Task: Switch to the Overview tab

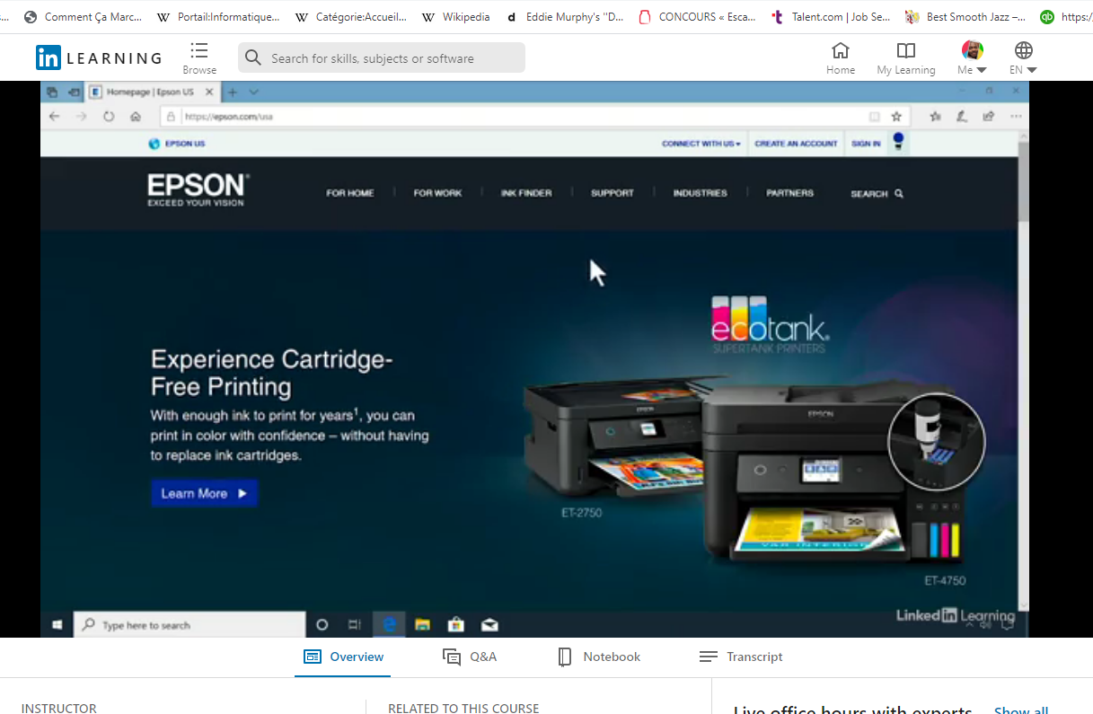Action: click(344, 657)
